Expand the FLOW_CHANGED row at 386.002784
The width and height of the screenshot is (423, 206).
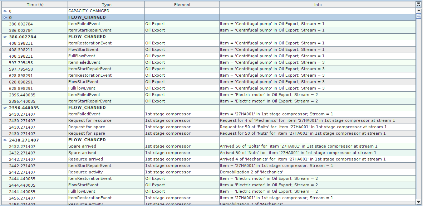click(x=5, y=37)
